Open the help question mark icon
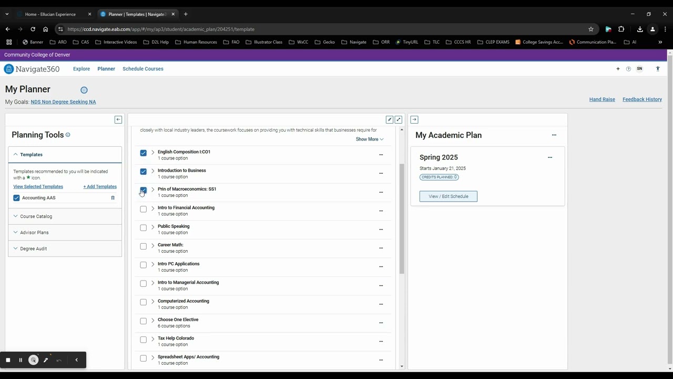The image size is (673, 379). tap(628, 69)
